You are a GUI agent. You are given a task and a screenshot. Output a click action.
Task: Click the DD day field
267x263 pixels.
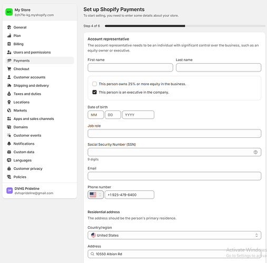pos(113,115)
